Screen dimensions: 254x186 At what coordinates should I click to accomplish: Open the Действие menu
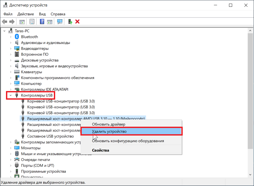click(x=26, y=14)
